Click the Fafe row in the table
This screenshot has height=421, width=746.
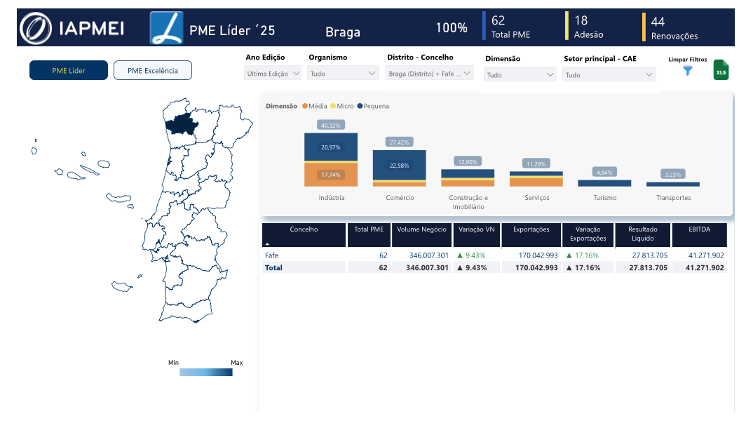[x=494, y=255]
